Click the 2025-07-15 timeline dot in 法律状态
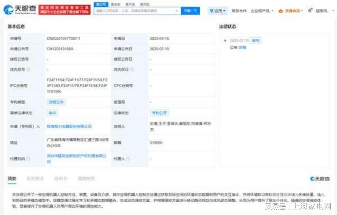The width and height of the screenshot is (337, 215). [x=224, y=40]
